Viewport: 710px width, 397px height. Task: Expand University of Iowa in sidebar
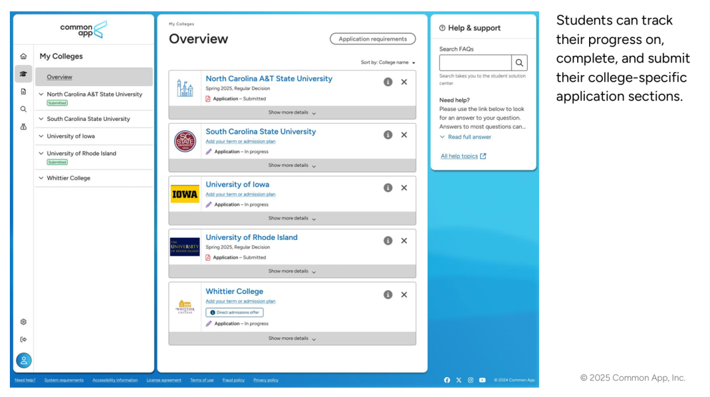tap(41, 136)
